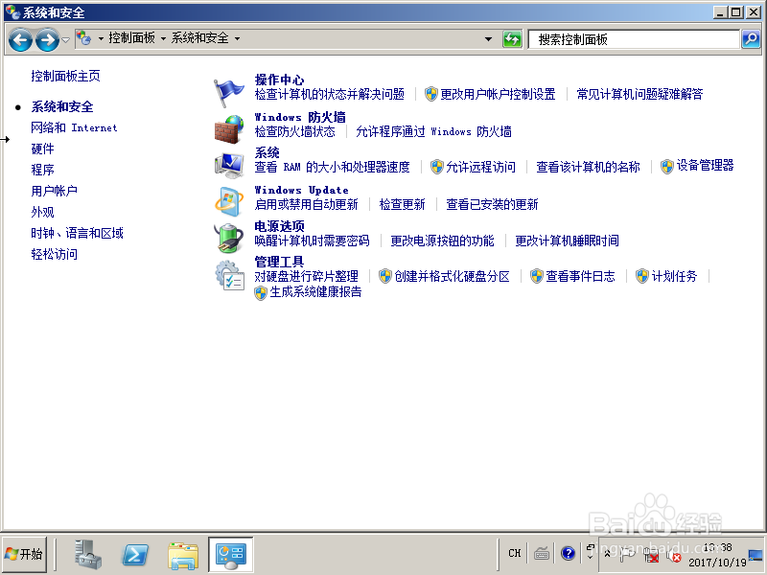Click the Windows Firewall brick wall icon
The width and height of the screenshot is (767, 575).
[229, 129]
